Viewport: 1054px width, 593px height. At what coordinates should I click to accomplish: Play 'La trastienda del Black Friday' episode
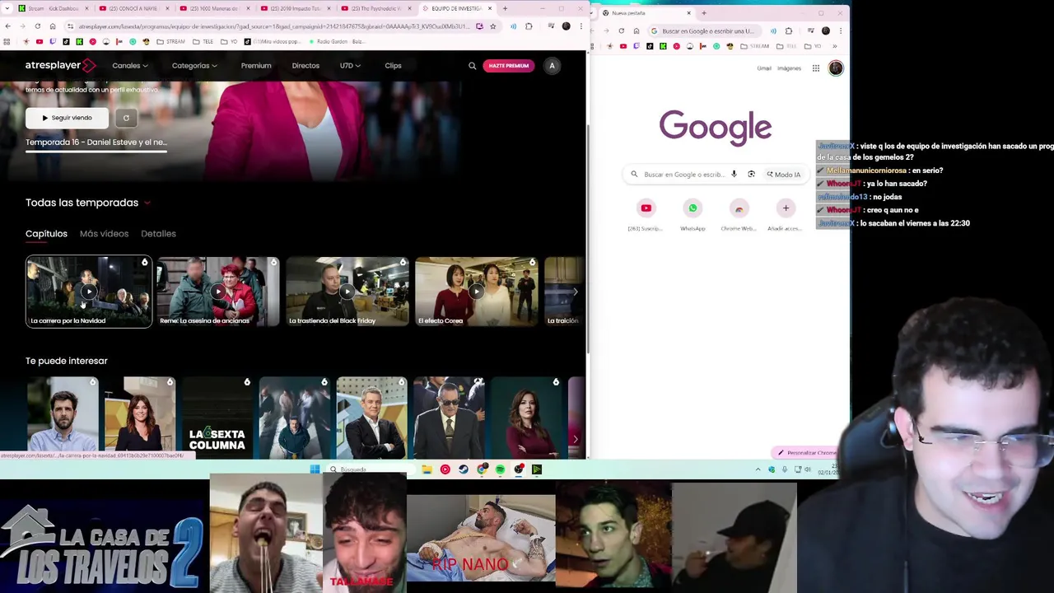coord(347,291)
